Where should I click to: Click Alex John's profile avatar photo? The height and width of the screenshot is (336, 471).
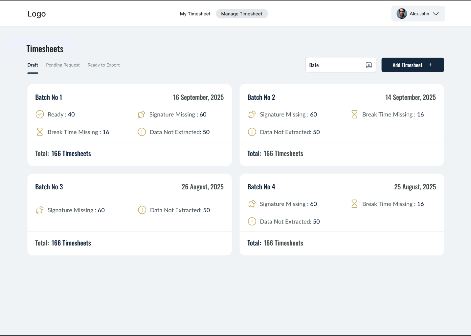click(401, 13)
